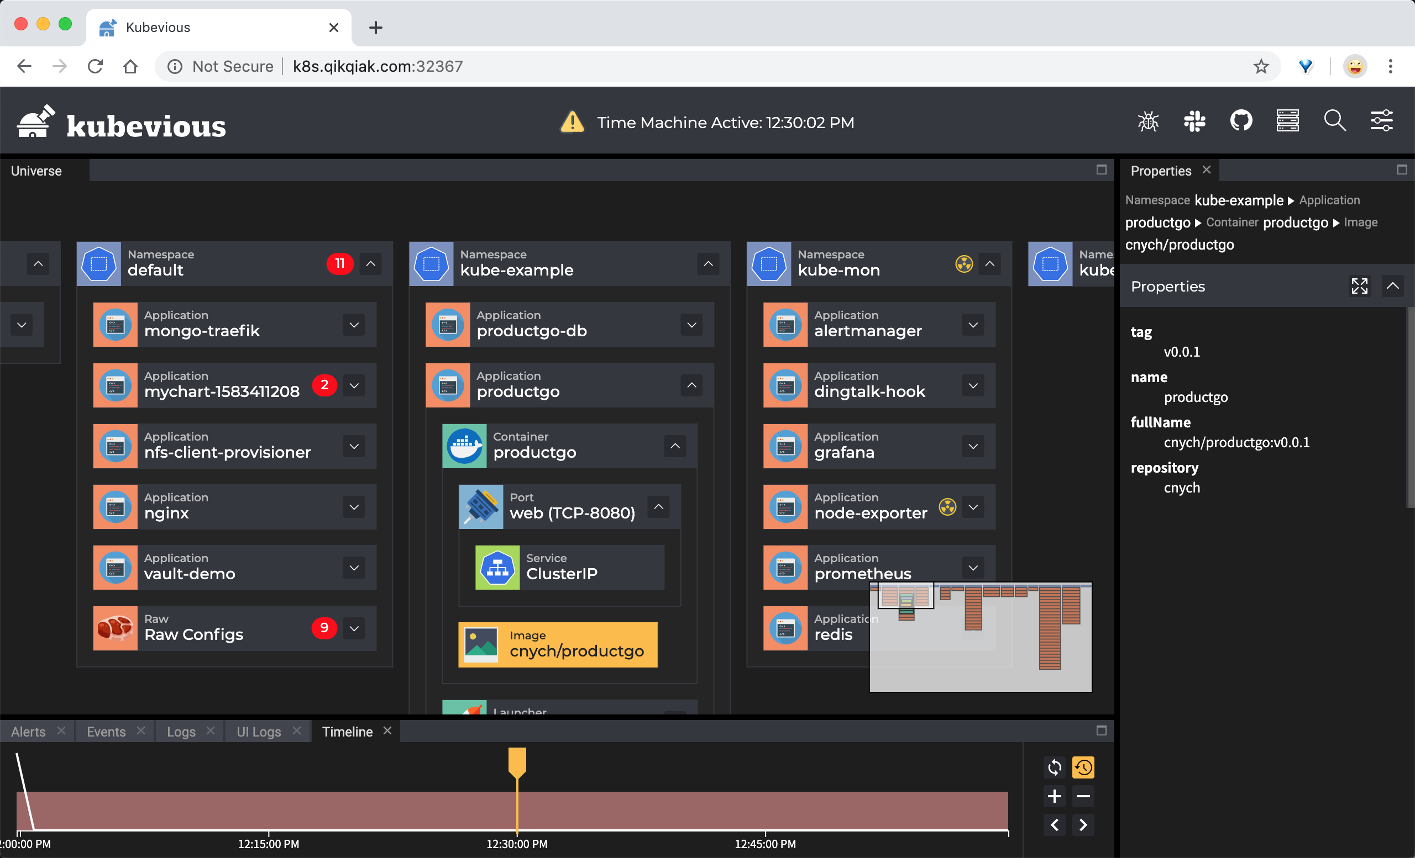The width and height of the screenshot is (1415, 858).
Task: Click the radioactive flag on kube-mon namespace
Action: (964, 264)
